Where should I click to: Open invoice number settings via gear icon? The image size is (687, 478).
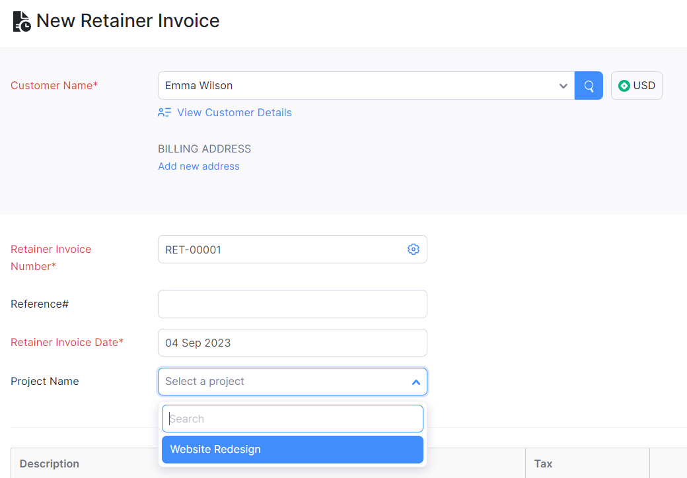[414, 250]
